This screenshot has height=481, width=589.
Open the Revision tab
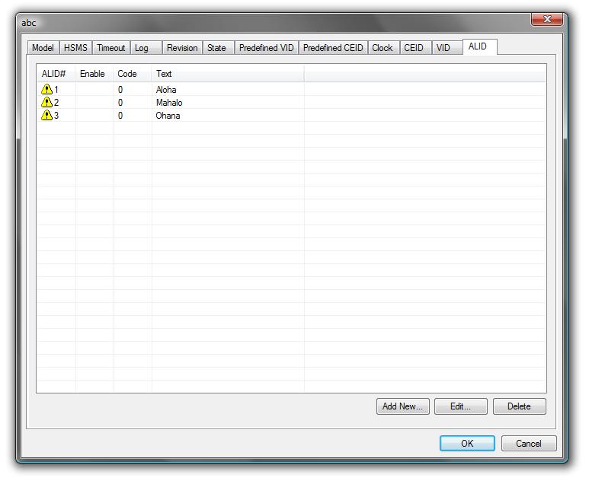[182, 48]
